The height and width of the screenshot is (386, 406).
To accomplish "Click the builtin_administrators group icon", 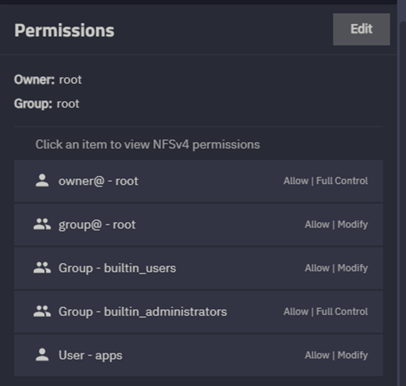I will click(42, 311).
